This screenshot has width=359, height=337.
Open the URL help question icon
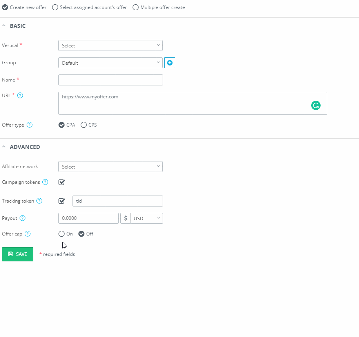tap(20, 96)
